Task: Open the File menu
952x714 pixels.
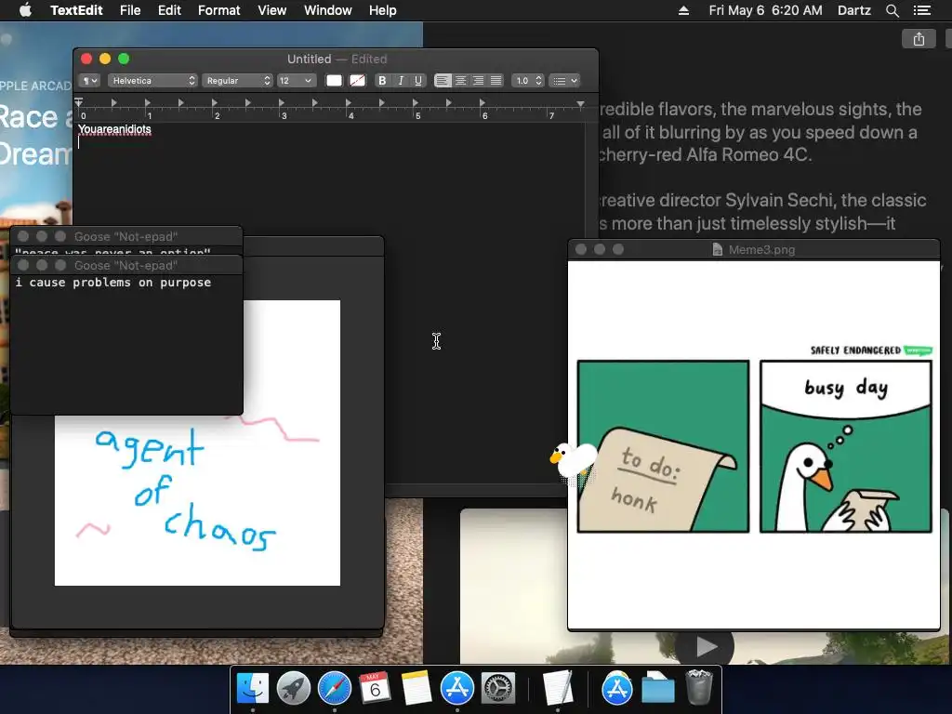Action: (130, 10)
